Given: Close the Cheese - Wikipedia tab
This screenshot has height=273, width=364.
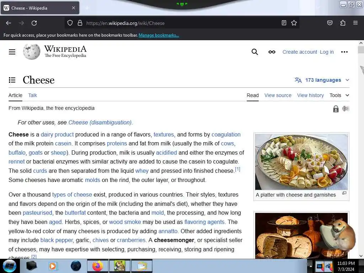Looking at the screenshot, I should tap(73, 8).
